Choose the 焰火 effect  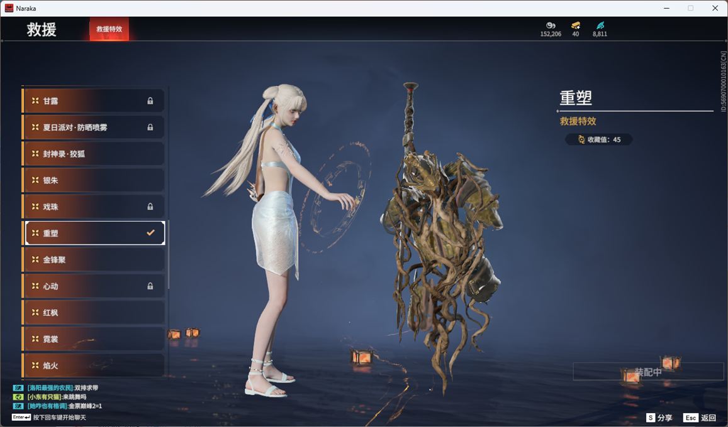93,365
